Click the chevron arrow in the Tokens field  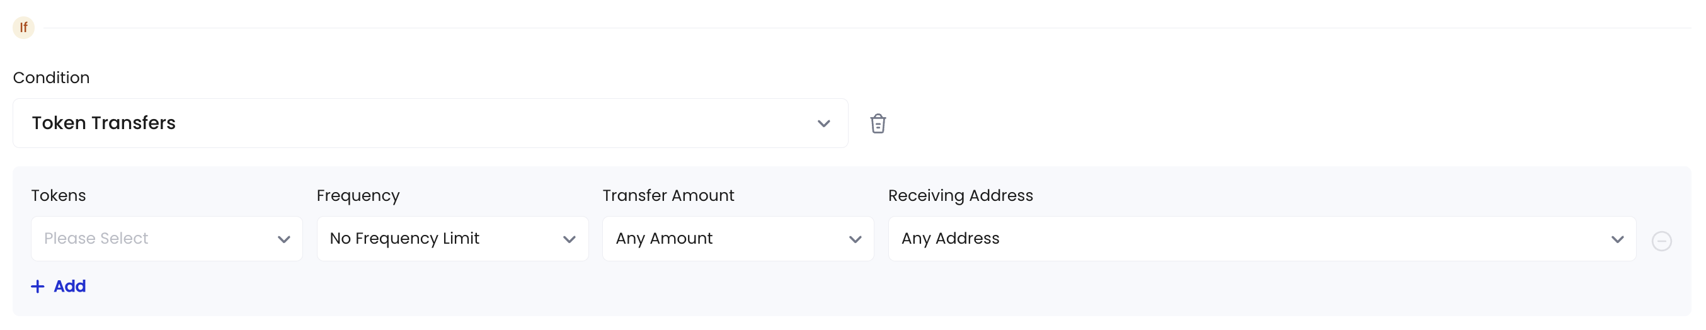pyautogui.click(x=284, y=239)
